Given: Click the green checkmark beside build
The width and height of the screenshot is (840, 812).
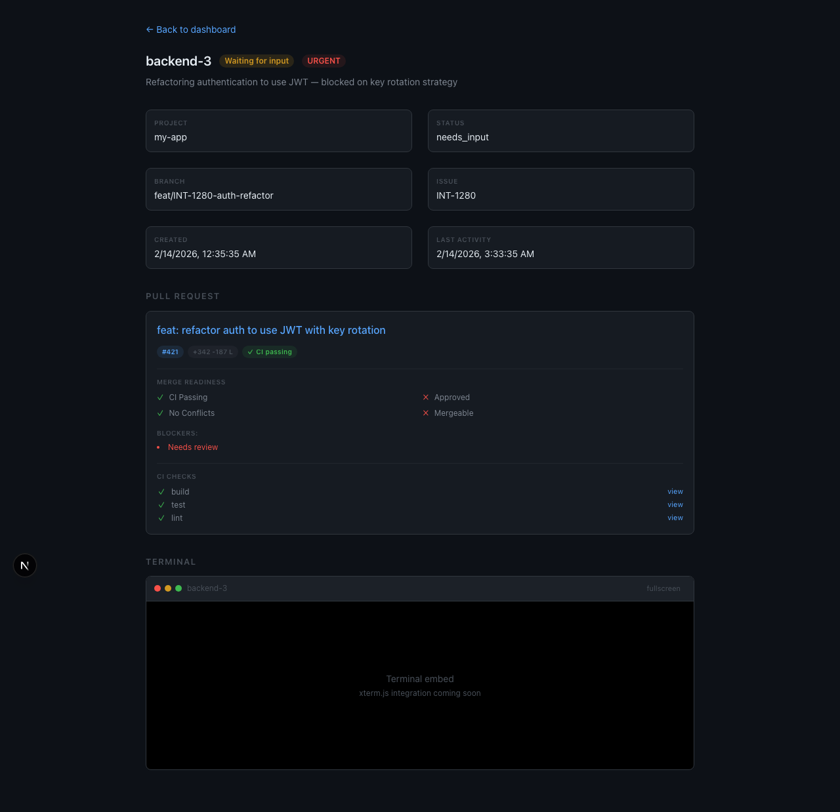Looking at the screenshot, I should 161,492.
